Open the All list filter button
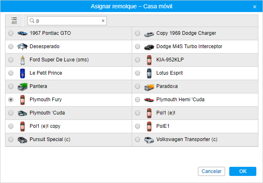263x183 pixels. click(x=14, y=20)
